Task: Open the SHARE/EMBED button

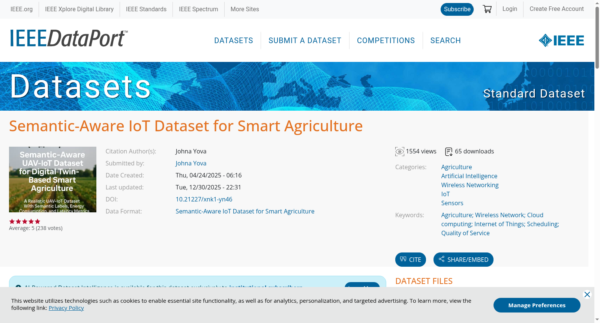Action: pos(463,260)
